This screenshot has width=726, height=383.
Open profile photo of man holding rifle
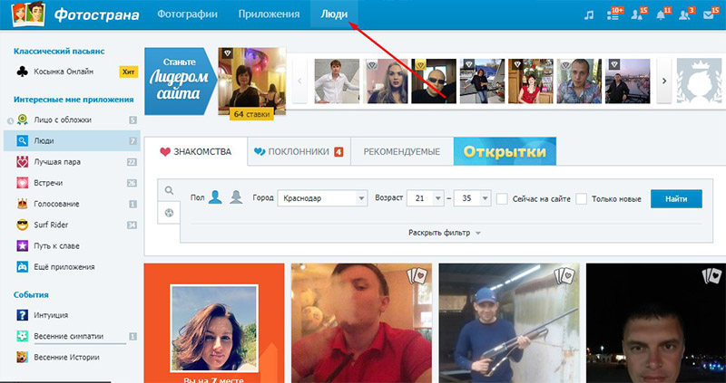pyautogui.click(x=509, y=323)
